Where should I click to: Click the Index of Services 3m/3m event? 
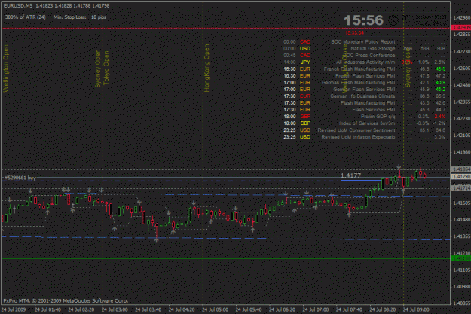[364, 123]
